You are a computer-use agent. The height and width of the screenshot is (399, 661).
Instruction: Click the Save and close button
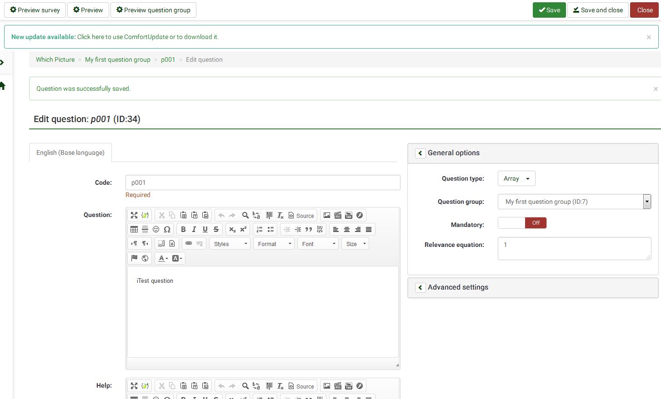pyautogui.click(x=598, y=10)
